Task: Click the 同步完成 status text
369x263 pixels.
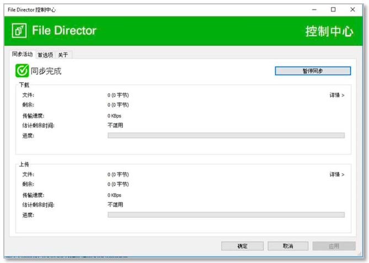Action: 46,71
